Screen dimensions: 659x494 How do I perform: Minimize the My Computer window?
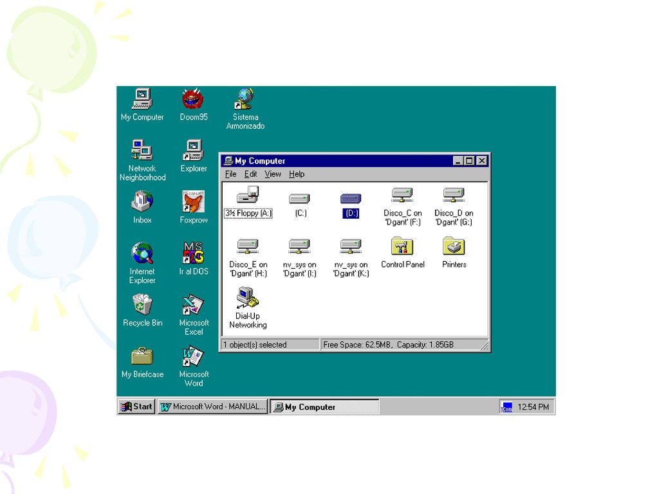pos(458,161)
